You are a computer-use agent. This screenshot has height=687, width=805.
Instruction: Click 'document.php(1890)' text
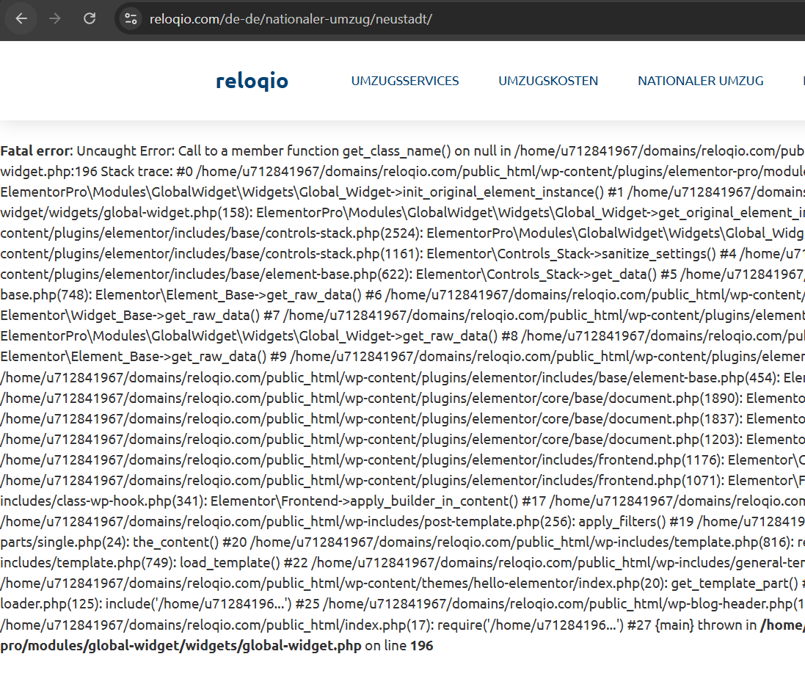675,398
